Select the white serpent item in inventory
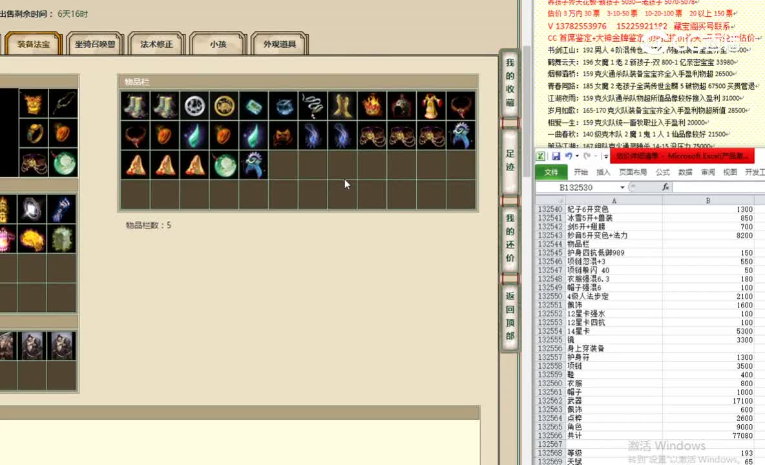The width and height of the screenshot is (765, 465). [313, 106]
